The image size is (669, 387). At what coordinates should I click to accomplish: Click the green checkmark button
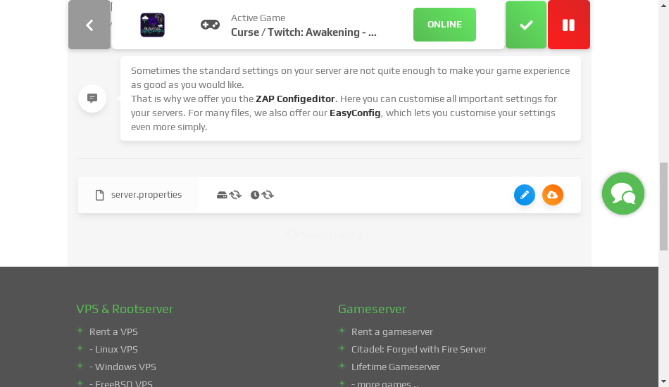[525, 25]
